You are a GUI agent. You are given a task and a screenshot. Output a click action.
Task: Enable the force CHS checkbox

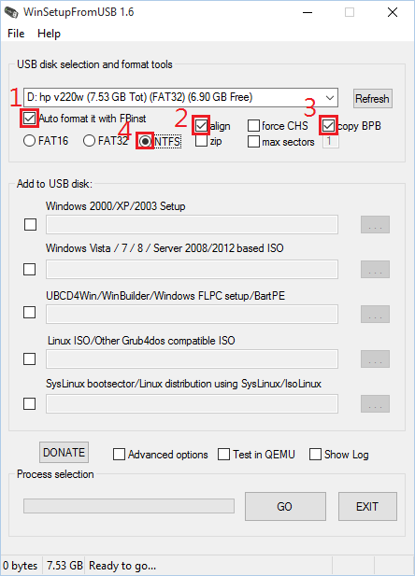coord(253,126)
